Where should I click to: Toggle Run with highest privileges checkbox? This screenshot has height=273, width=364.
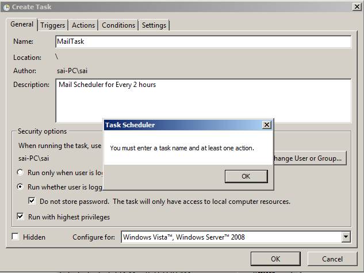click(x=20, y=217)
